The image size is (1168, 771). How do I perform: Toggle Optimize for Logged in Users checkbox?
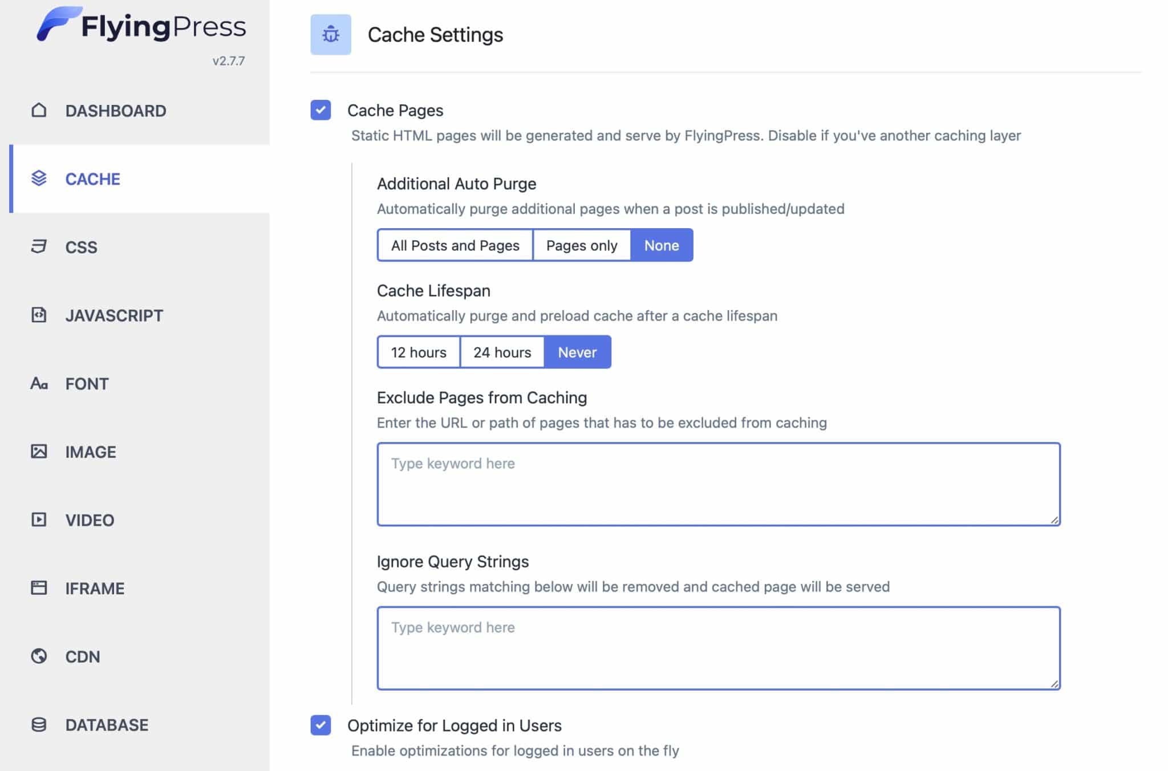[x=321, y=725]
